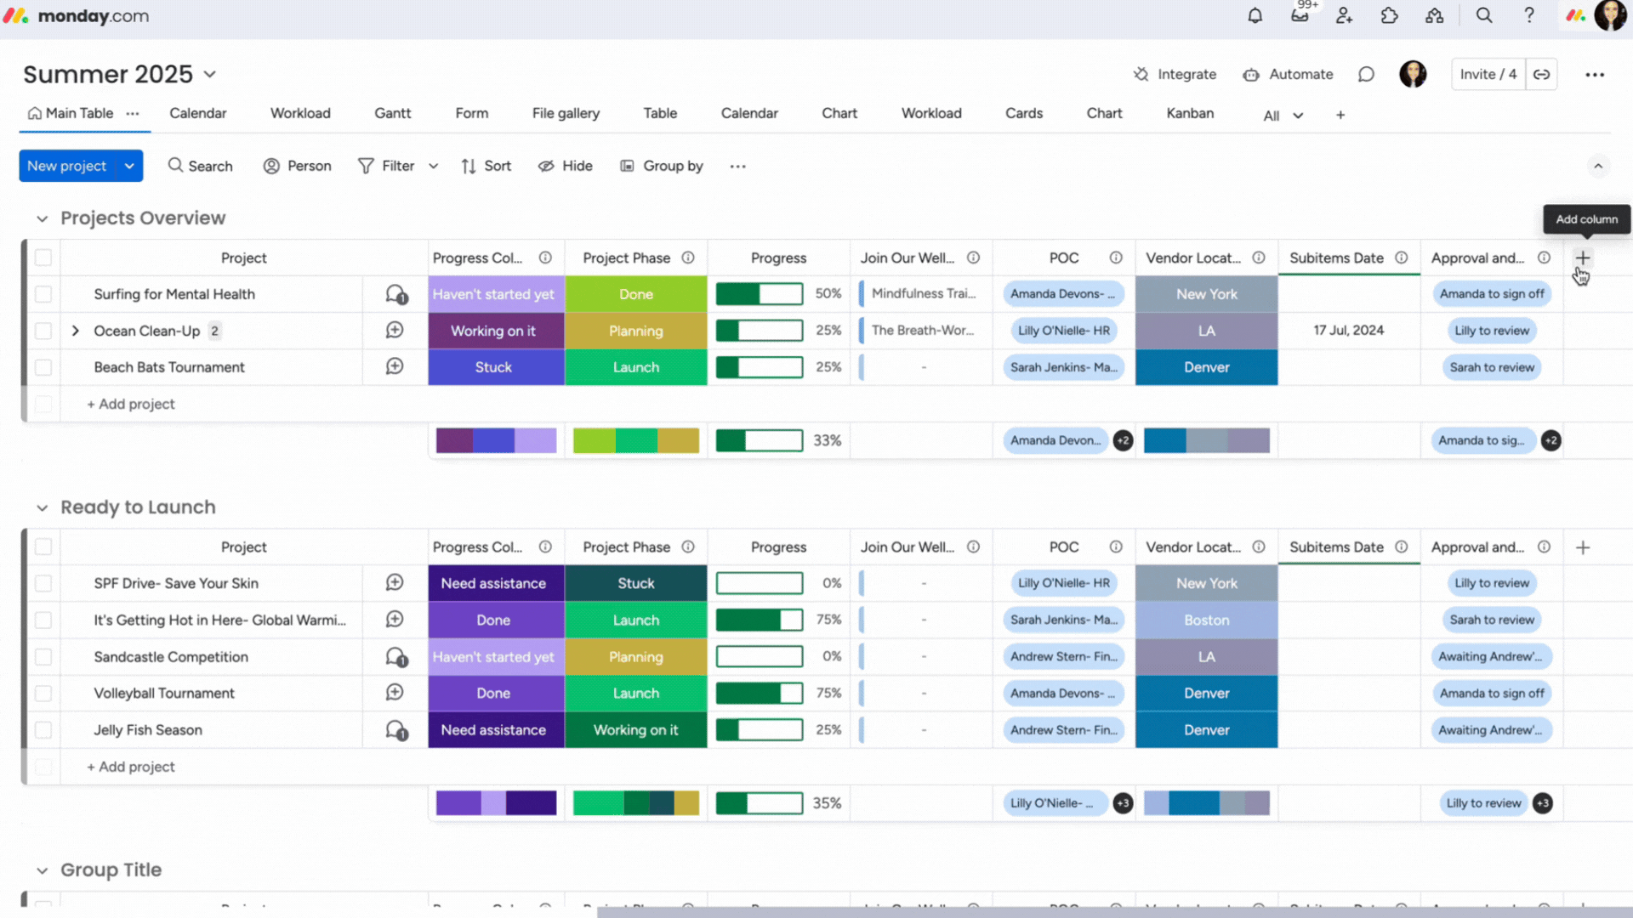Switch to the Kanban tab
This screenshot has height=918, width=1633.
click(x=1190, y=113)
